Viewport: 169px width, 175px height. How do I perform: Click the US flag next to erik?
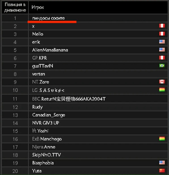162,42
